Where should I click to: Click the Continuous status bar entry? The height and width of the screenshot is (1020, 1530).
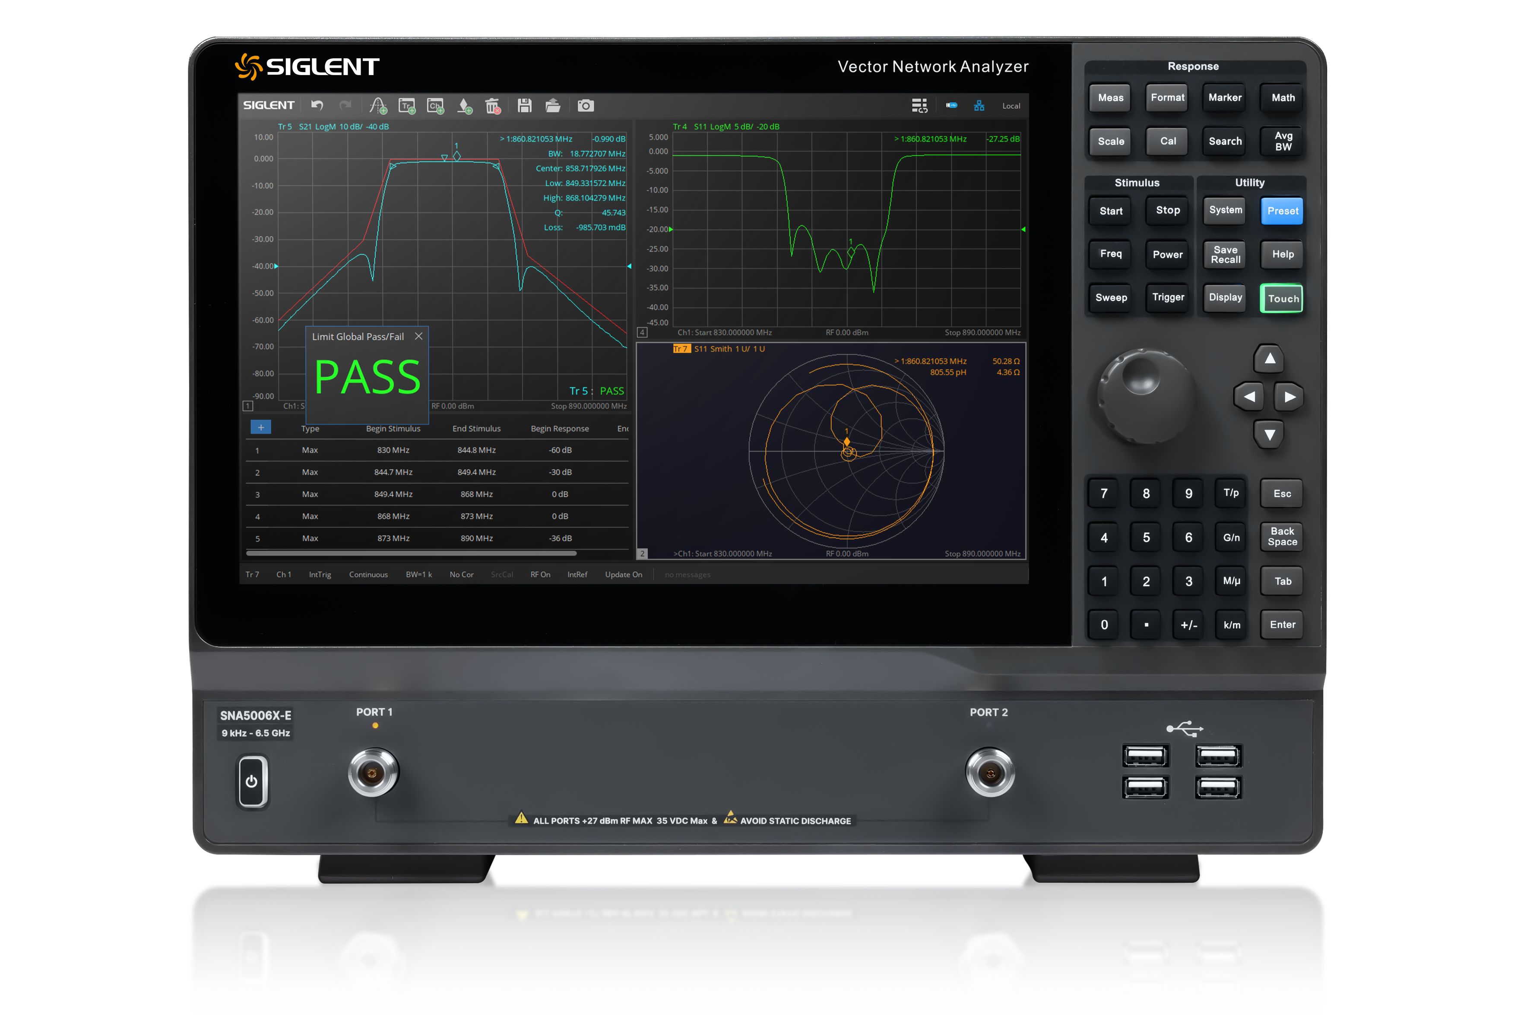[x=367, y=575]
